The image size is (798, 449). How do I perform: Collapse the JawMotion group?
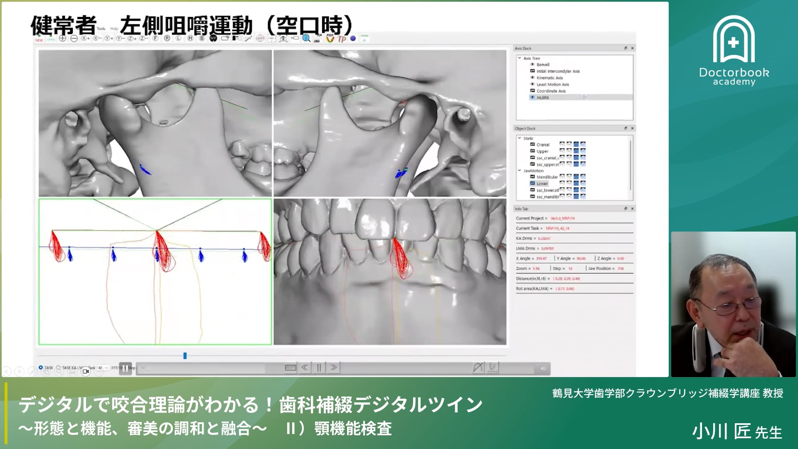point(519,170)
